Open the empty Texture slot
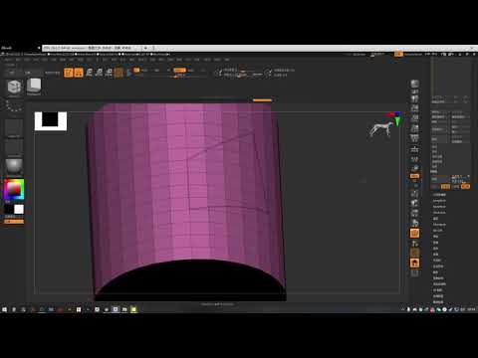The width and height of the screenshot is (478, 358). 14,147
